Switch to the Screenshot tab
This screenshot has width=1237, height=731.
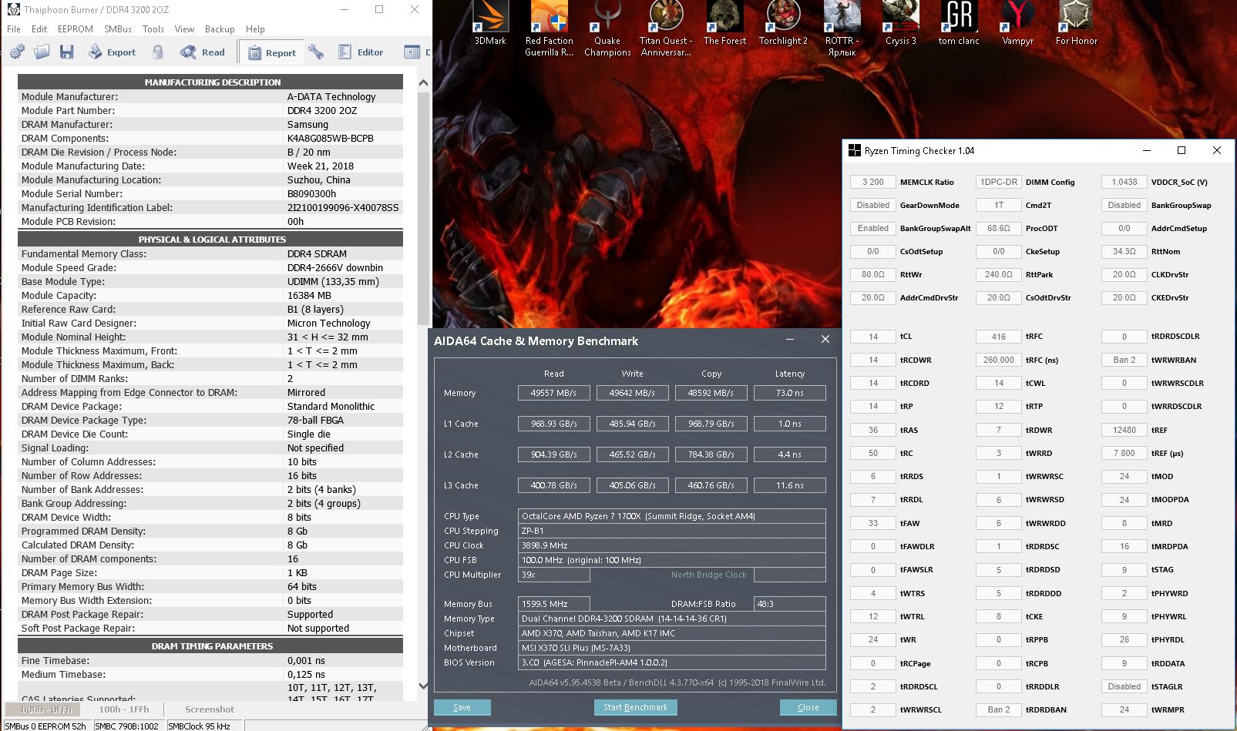210,709
